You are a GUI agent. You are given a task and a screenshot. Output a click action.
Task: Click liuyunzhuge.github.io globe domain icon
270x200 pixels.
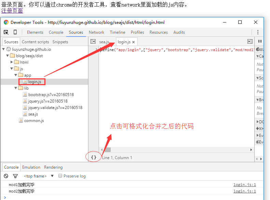(9, 49)
